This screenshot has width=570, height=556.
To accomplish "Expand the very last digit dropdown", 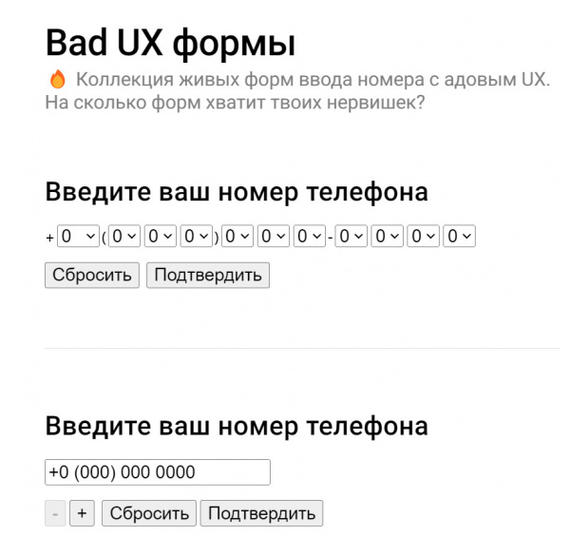I will [460, 236].
